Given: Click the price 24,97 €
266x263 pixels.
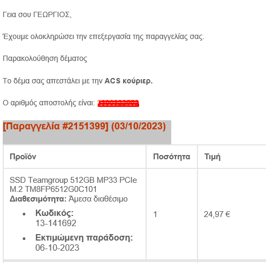Looking at the screenshot, I should point(217,214).
